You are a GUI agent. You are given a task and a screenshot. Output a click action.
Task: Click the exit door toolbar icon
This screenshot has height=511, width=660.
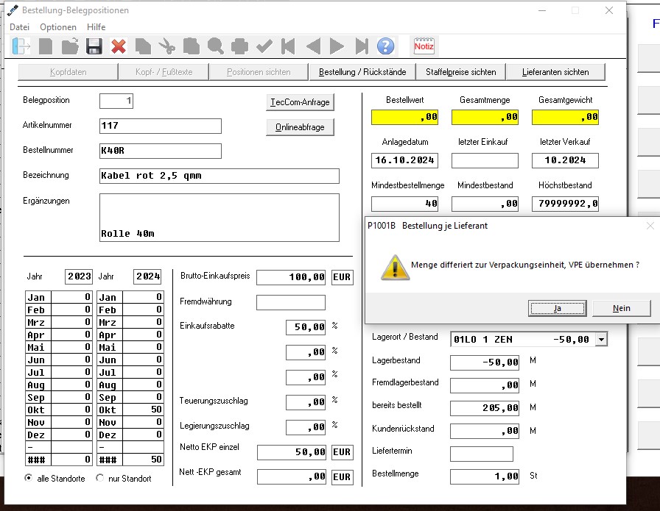[21, 46]
